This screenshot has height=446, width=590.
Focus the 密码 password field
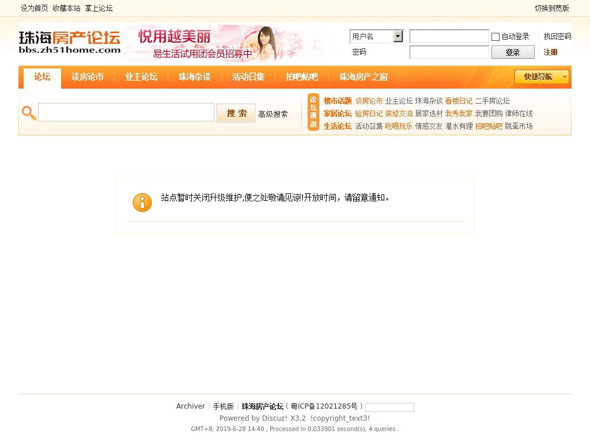tap(449, 52)
